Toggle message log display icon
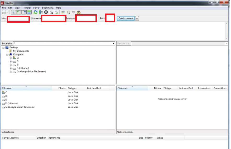Screen dimensions: 231x149 pos(13,12)
